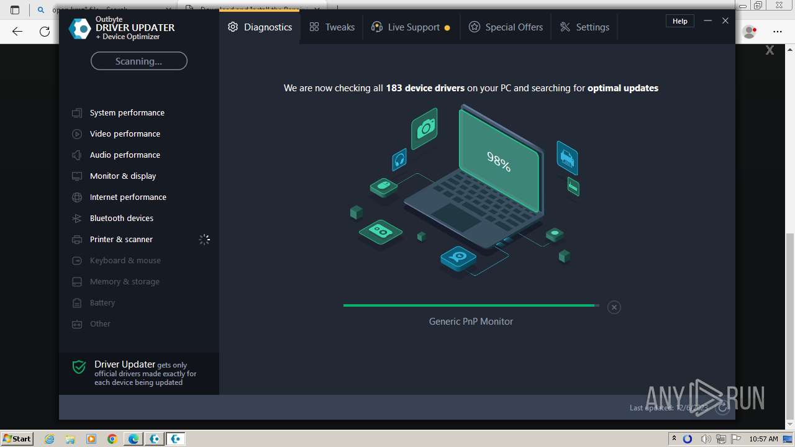Click the Video performance play icon

click(x=77, y=134)
